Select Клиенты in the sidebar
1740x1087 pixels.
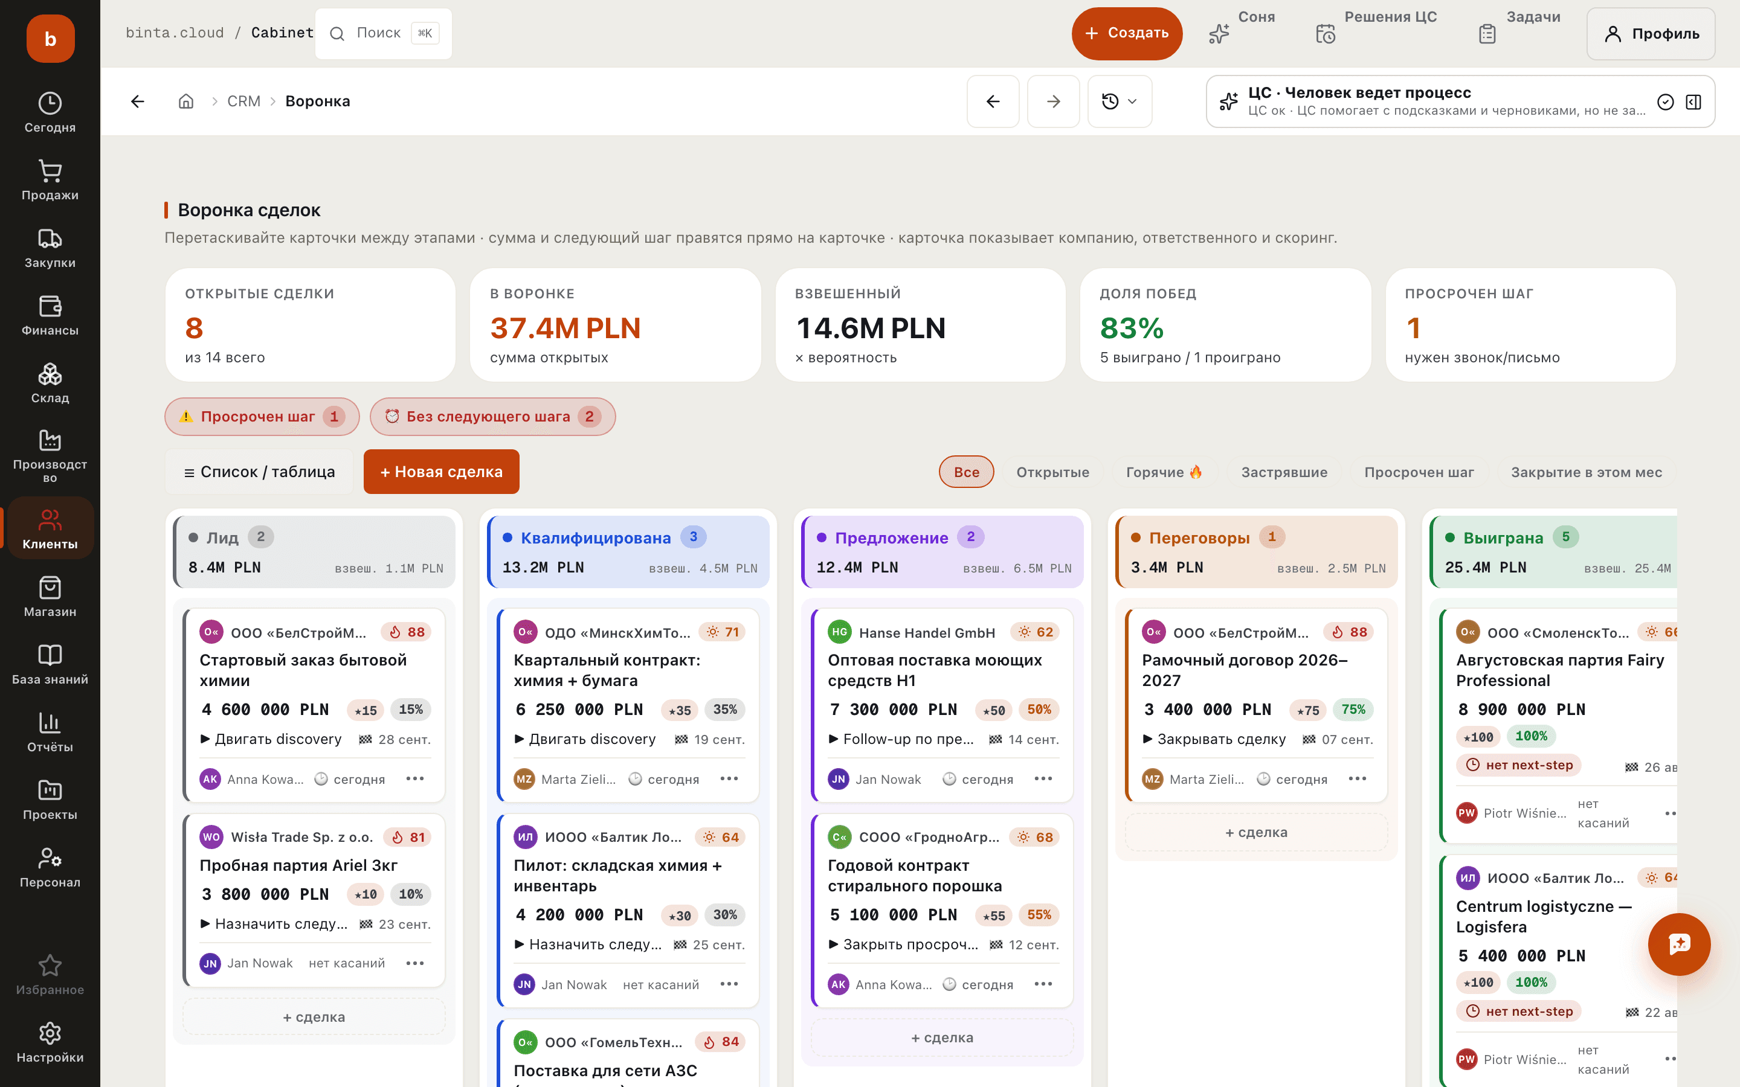[50, 529]
